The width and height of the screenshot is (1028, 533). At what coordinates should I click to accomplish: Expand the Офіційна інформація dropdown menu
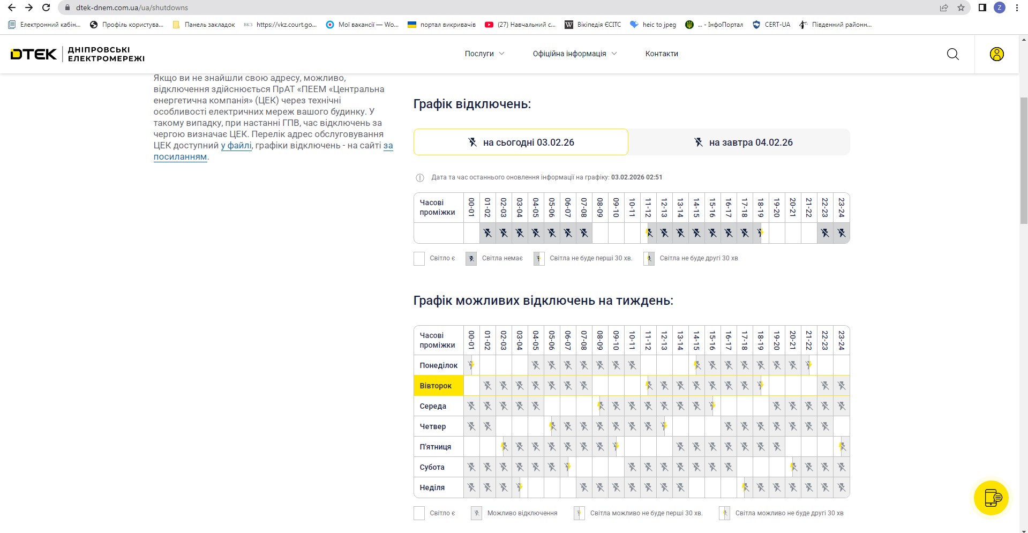tap(574, 54)
